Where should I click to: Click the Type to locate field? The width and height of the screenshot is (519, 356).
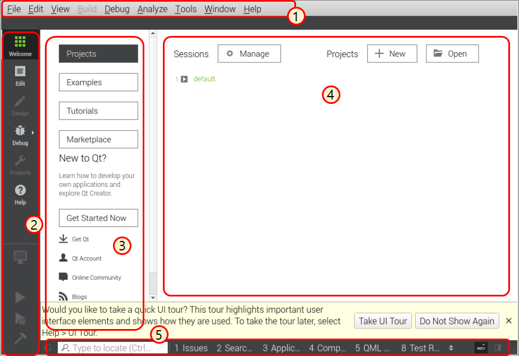point(112,348)
